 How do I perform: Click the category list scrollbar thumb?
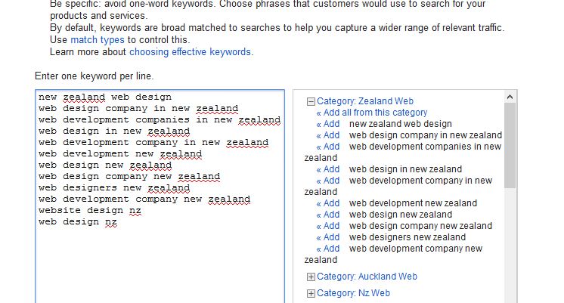pos(510,145)
